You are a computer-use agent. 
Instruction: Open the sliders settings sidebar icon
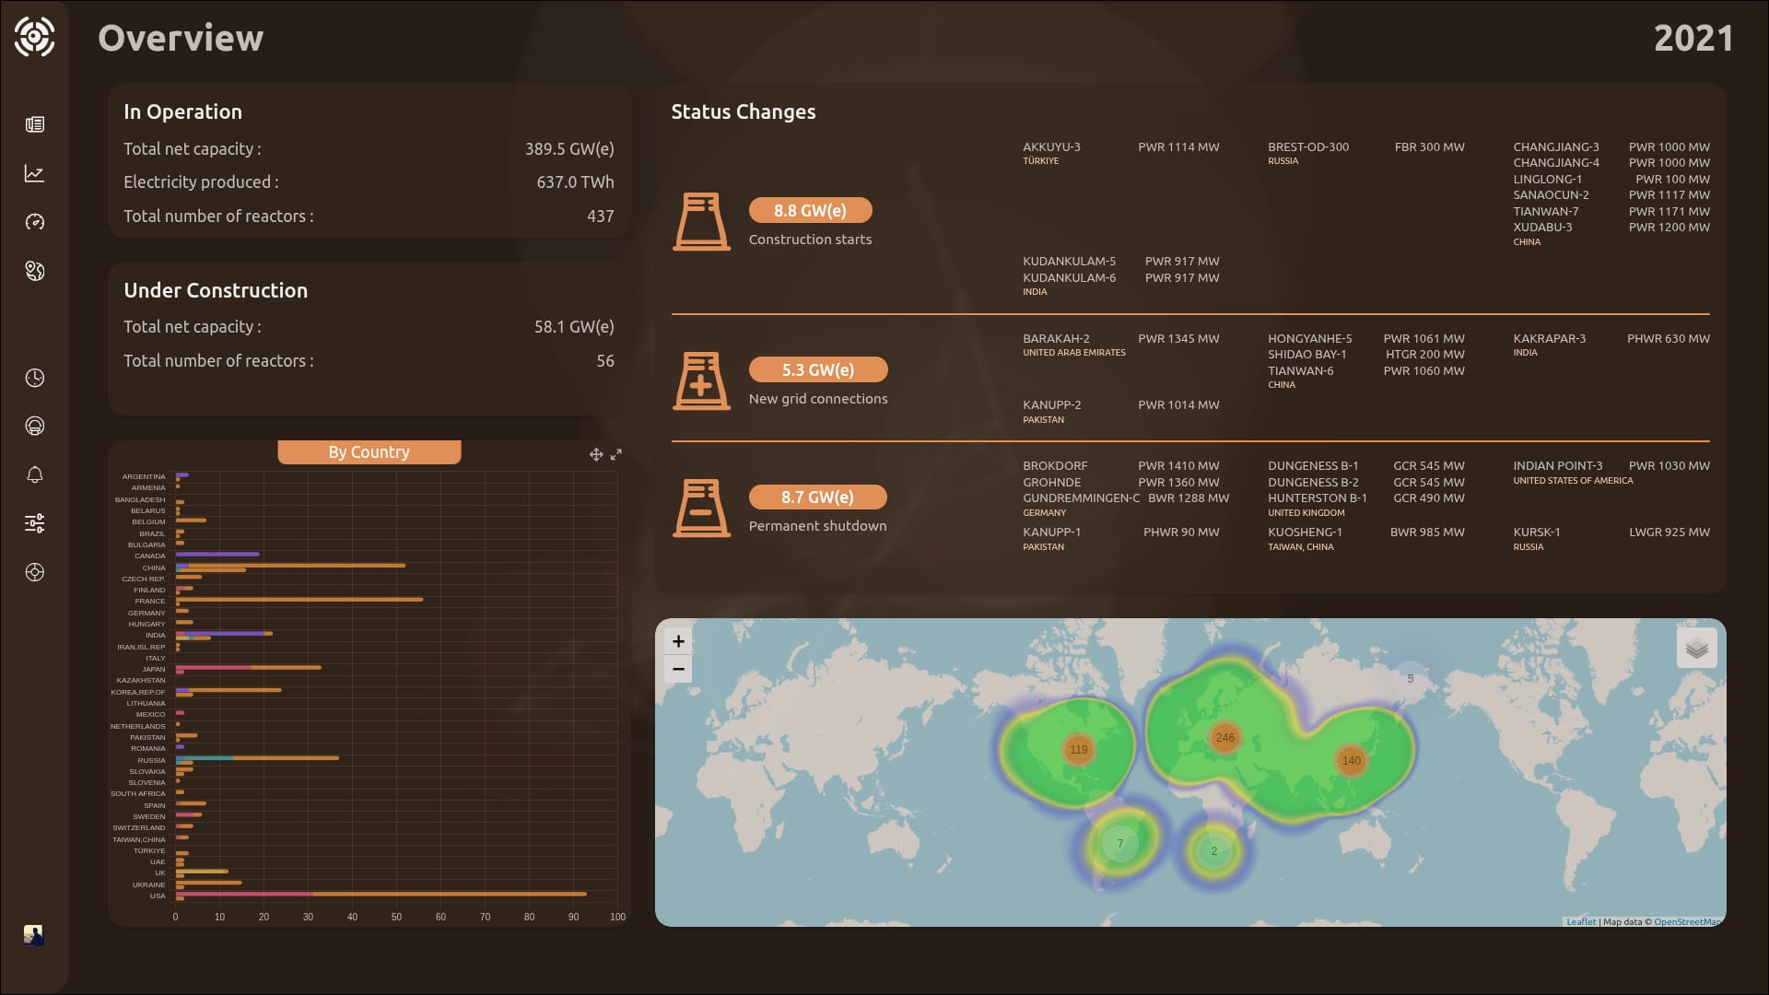click(x=35, y=523)
